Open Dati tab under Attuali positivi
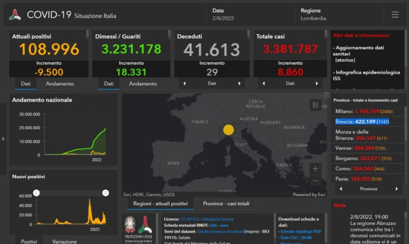The width and height of the screenshot is (409, 244). [25, 84]
